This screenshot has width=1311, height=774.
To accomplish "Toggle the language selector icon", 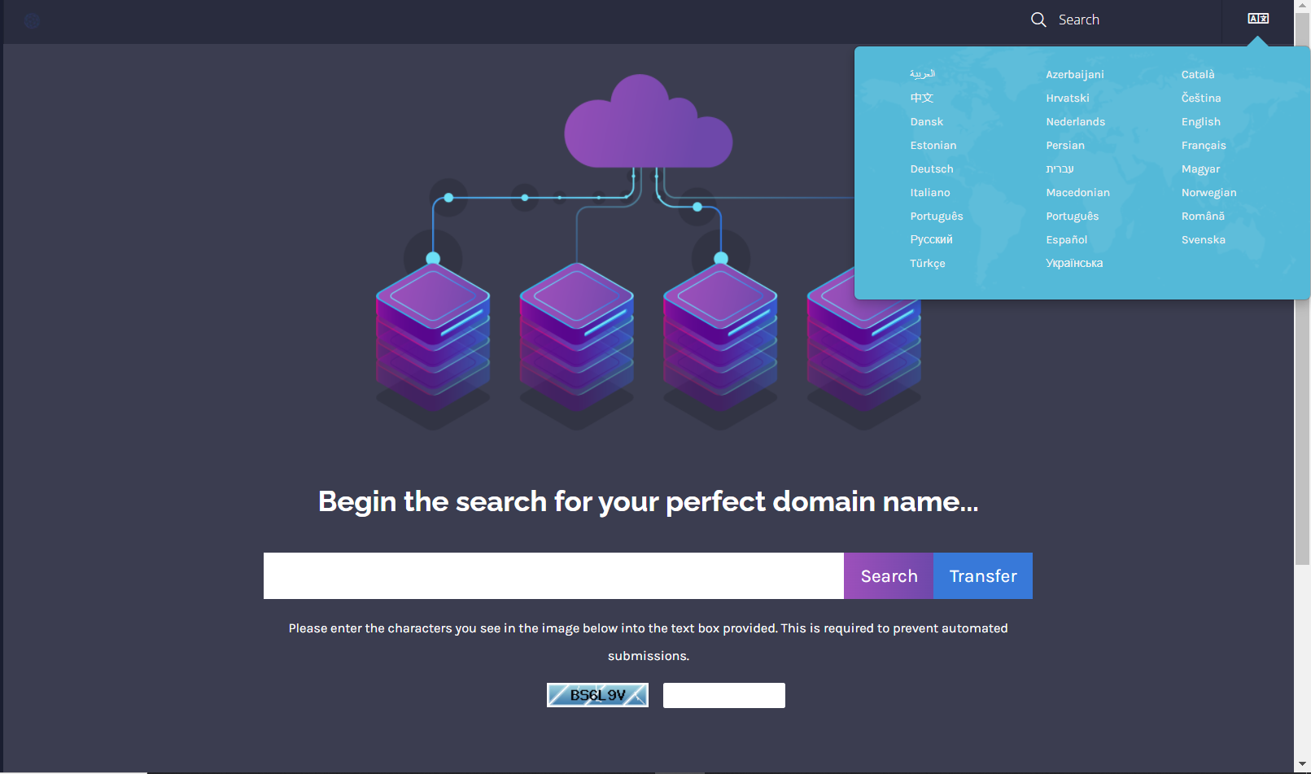I will (1257, 19).
